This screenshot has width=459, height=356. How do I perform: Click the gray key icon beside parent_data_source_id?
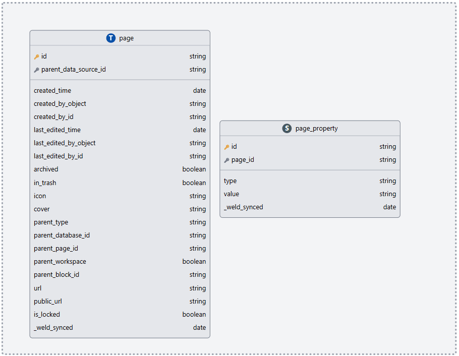pyautogui.click(x=36, y=70)
